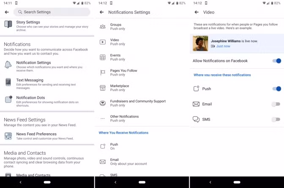284x188 pixels.
Task: Enable the SMS notifications toggle
Action: (x=276, y=120)
